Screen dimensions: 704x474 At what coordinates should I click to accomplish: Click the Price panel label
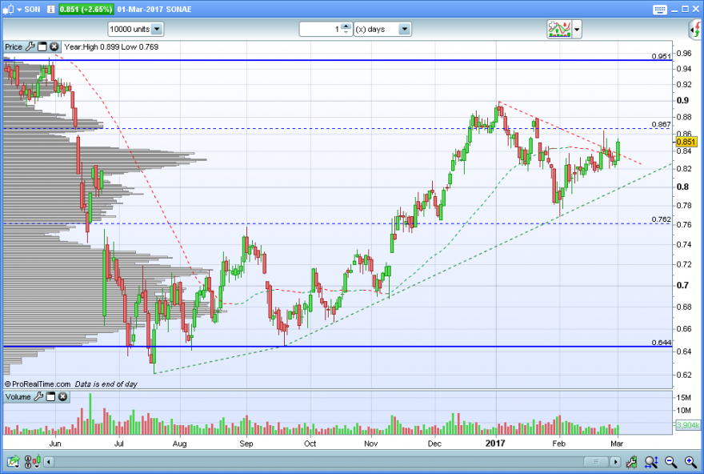tap(14, 46)
